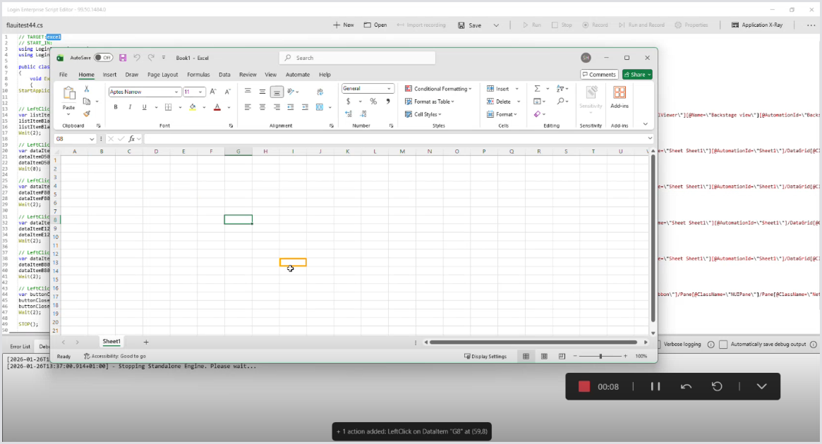
Task: Apply bold formatting in Excel ribbon
Action: [116, 107]
